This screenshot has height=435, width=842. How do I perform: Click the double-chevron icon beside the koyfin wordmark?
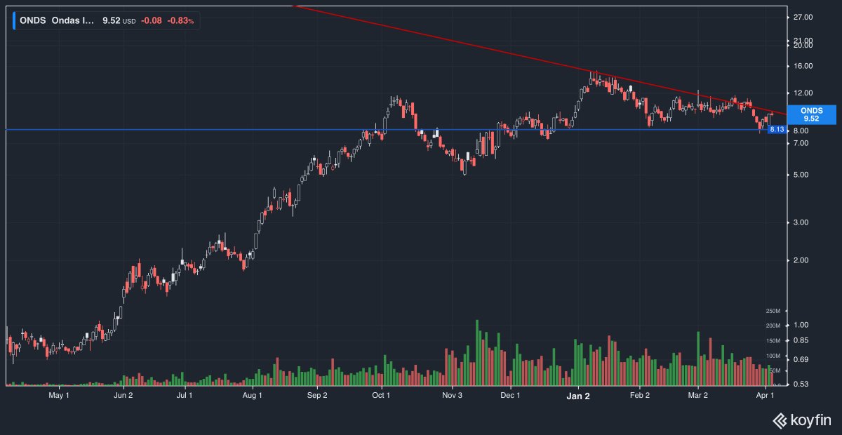point(780,421)
